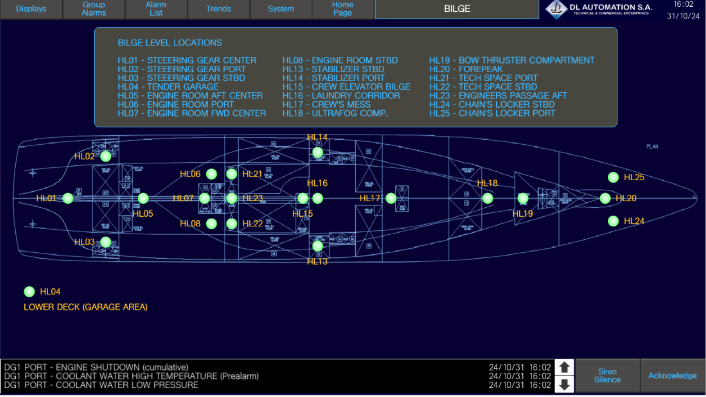This screenshot has height=397, width=706.
Task: Click the HL19 bow thruster indicator
Action: tap(523, 198)
